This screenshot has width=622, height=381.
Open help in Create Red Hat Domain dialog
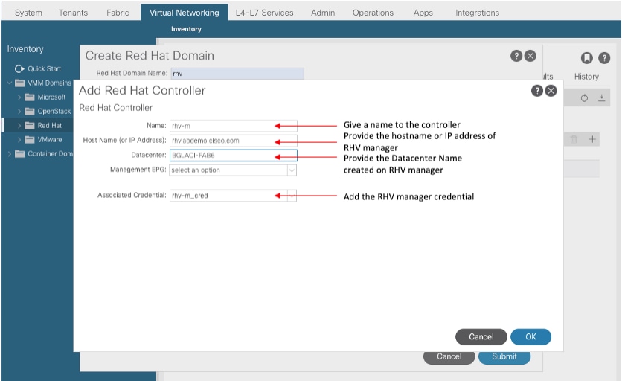tap(516, 56)
